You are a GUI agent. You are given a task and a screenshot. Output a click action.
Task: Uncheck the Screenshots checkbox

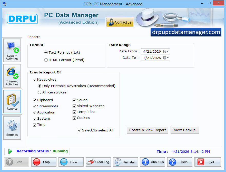click(34, 106)
